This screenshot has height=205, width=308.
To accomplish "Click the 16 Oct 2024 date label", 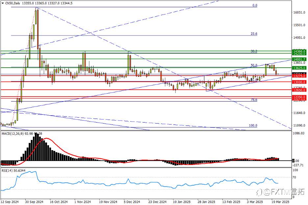I will [59, 202].
